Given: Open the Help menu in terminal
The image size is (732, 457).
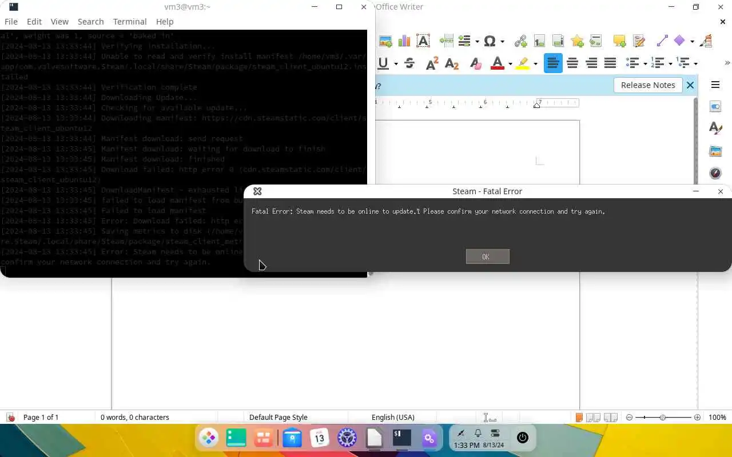Looking at the screenshot, I should click(165, 22).
